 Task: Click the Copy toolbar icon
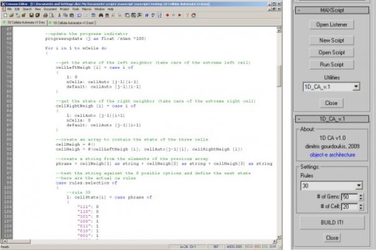[66, 15]
